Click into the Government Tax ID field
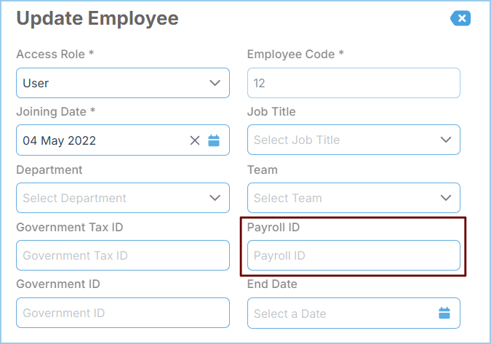 click(123, 255)
